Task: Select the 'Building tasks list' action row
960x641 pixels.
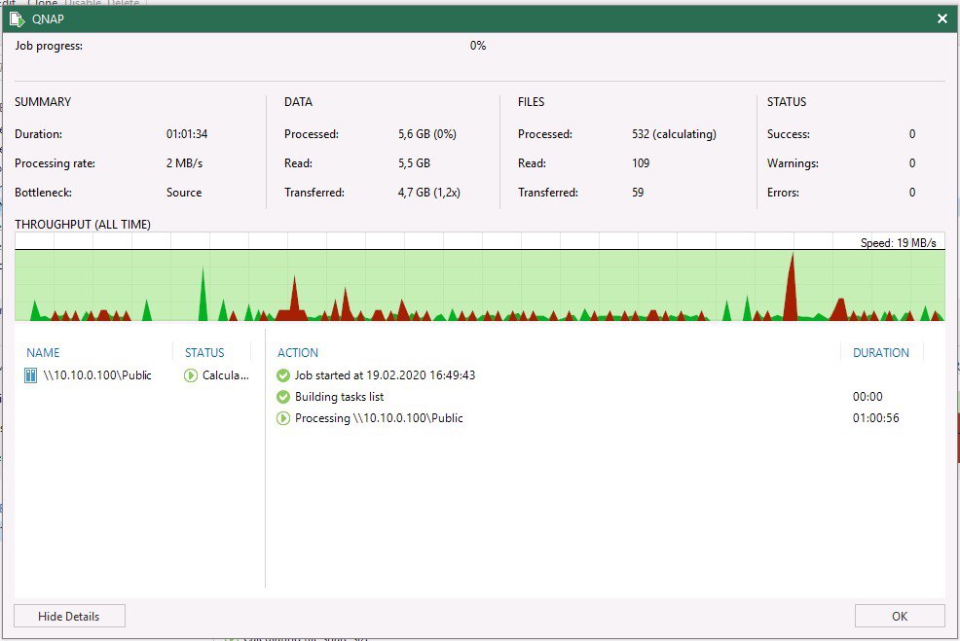Action: (x=600, y=396)
